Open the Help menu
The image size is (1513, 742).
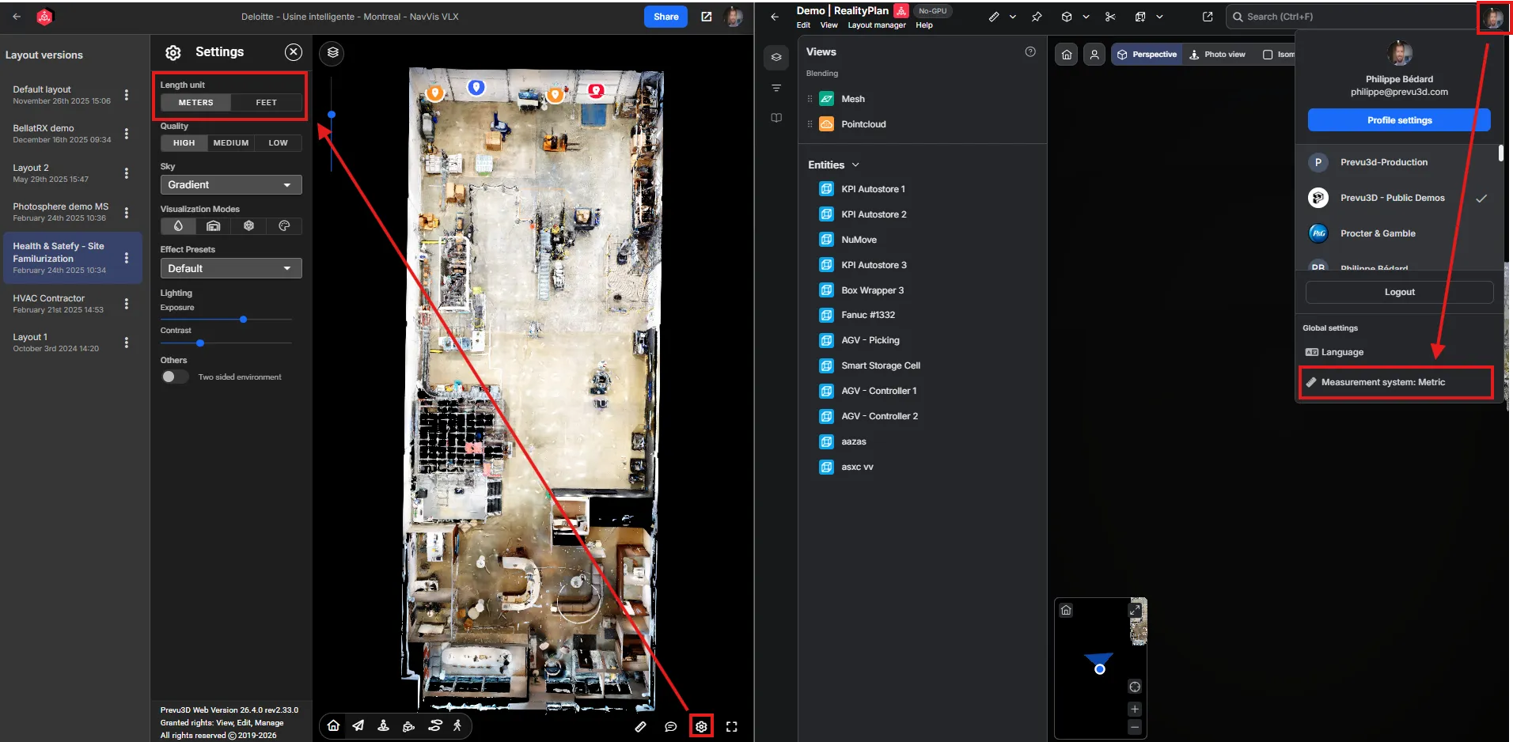pos(924,25)
